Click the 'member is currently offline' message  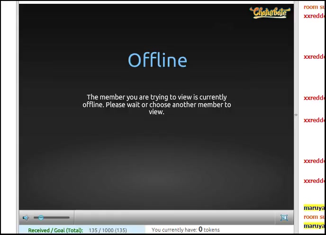coord(156,104)
